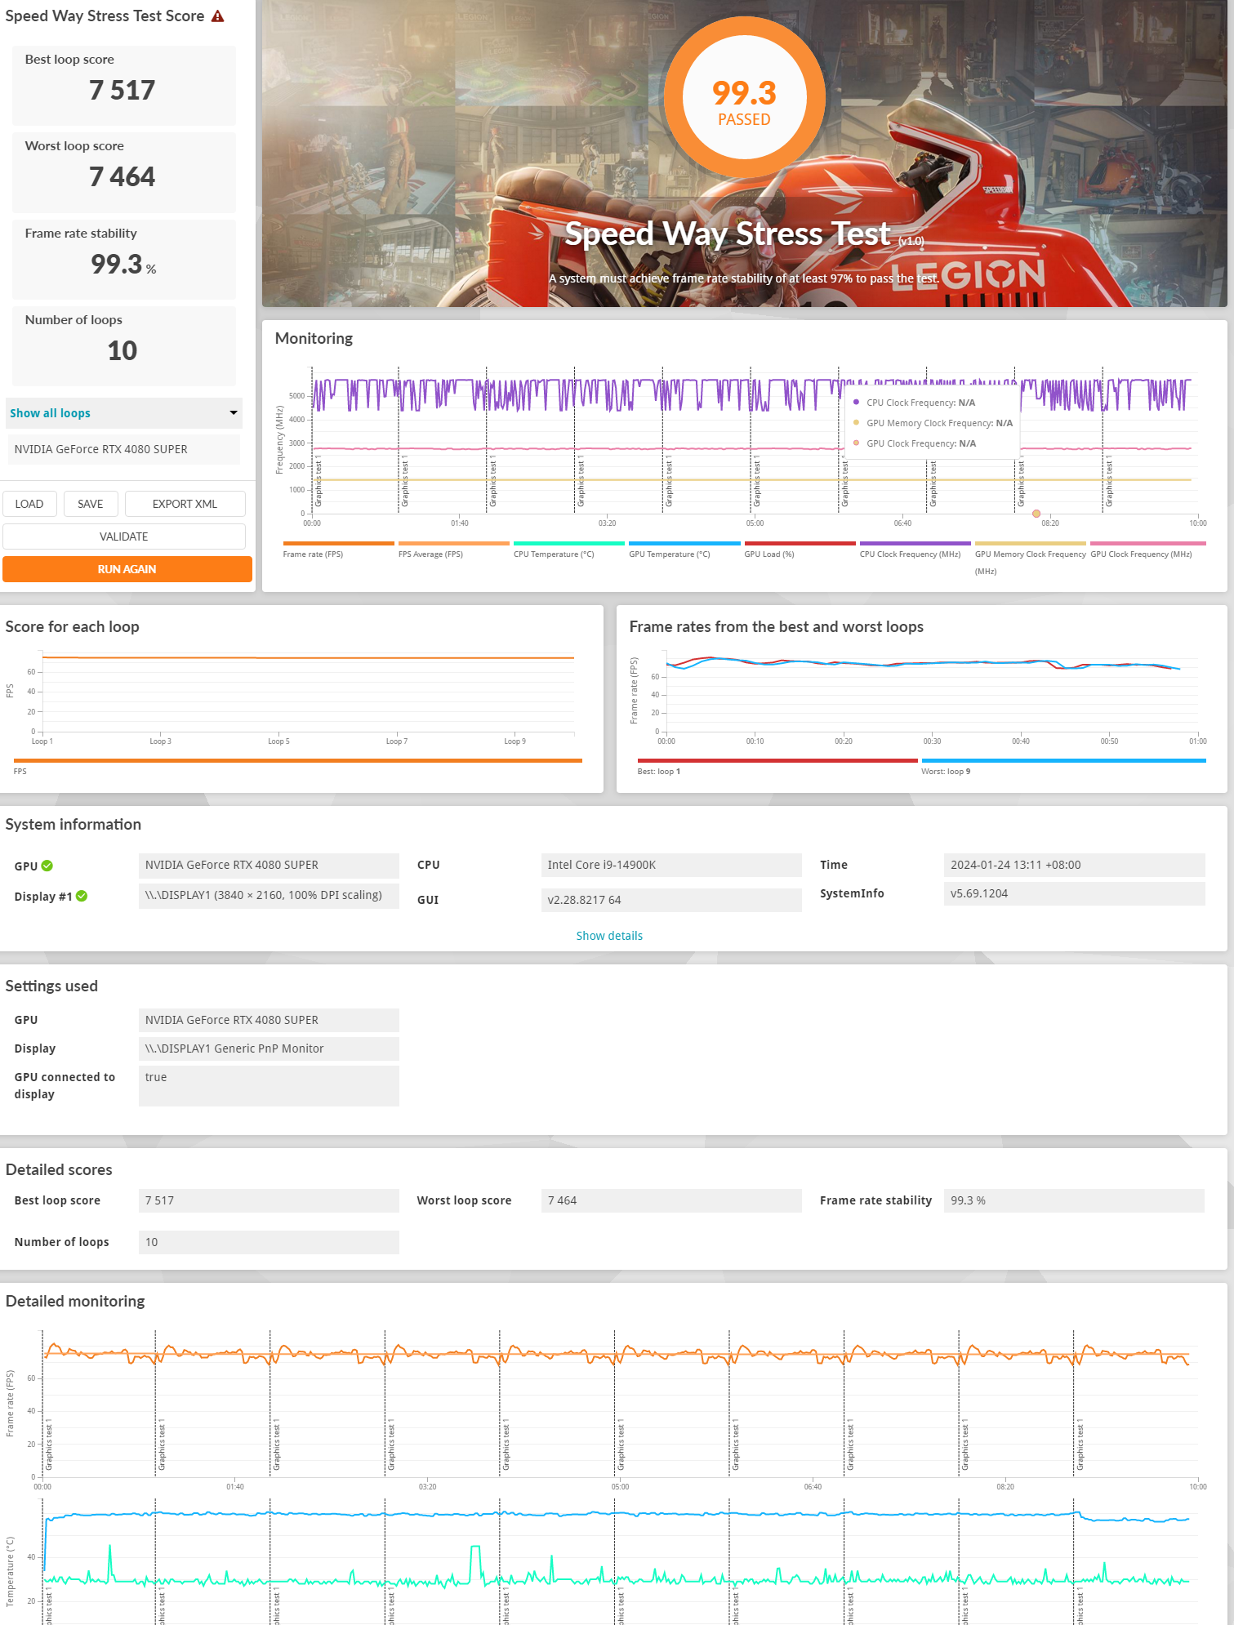Select the GPU connected to display value true

coord(269,1086)
